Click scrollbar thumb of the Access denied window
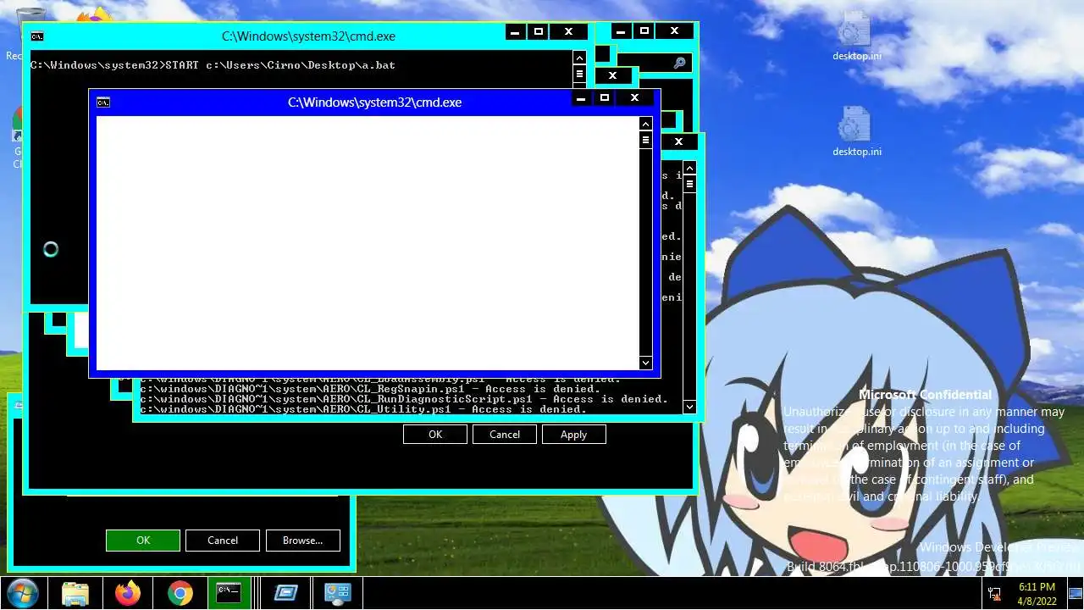 (x=689, y=184)
